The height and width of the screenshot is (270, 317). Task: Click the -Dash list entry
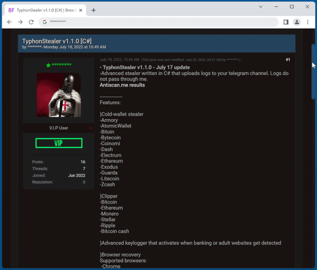106,149
